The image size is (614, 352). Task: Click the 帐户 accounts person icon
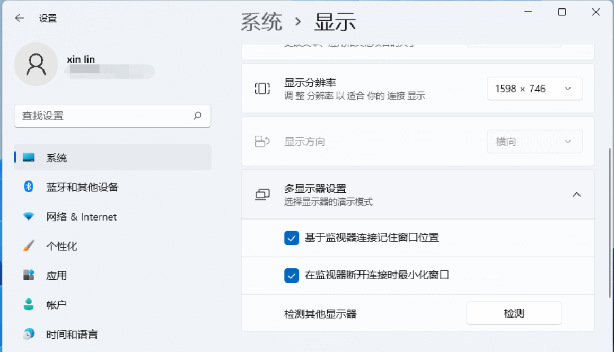click(x=29, y=305)
